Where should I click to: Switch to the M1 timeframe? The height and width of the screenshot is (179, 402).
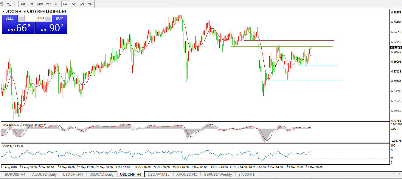click(23, 4)
